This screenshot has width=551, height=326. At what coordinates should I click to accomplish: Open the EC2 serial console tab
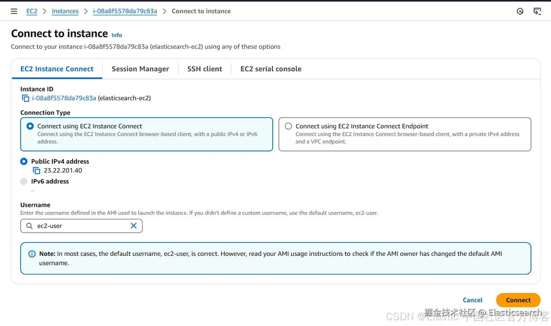tap(271, 69)
